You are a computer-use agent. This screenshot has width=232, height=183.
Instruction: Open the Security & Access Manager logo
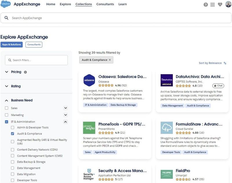tap(89, 174)
